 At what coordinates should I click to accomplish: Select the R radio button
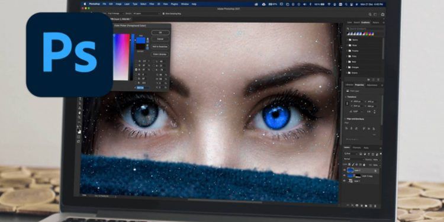point(136,75)
